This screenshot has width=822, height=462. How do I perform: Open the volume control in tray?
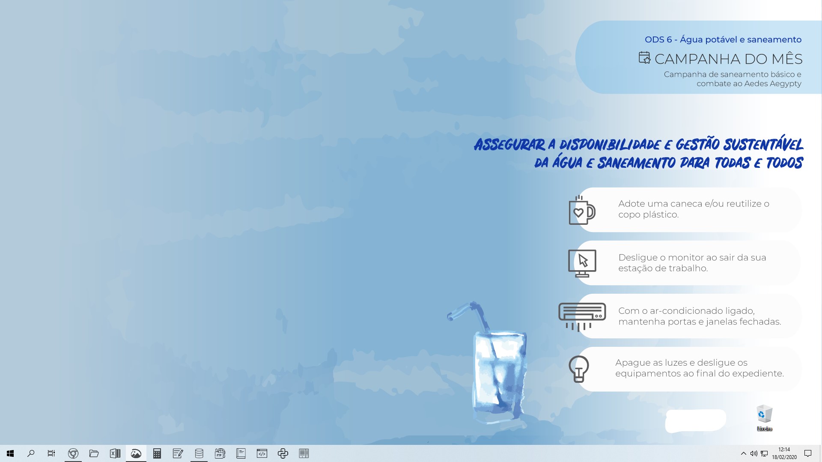tap(754, 453)
